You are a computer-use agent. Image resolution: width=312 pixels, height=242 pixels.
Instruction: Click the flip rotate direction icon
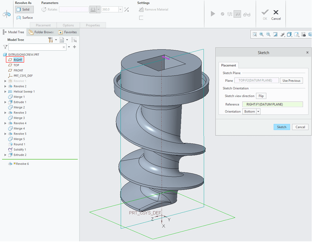pos(126,10)
